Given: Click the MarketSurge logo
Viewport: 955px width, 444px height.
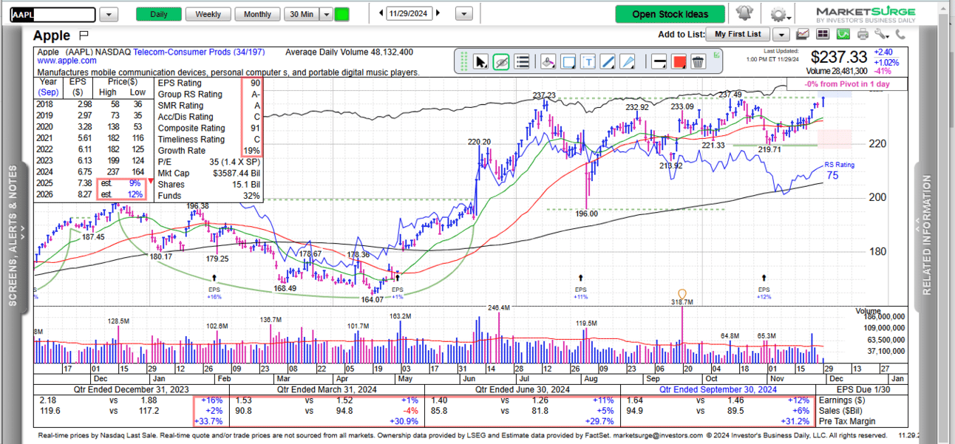Looking at the screenshot, I should (866, 14).
